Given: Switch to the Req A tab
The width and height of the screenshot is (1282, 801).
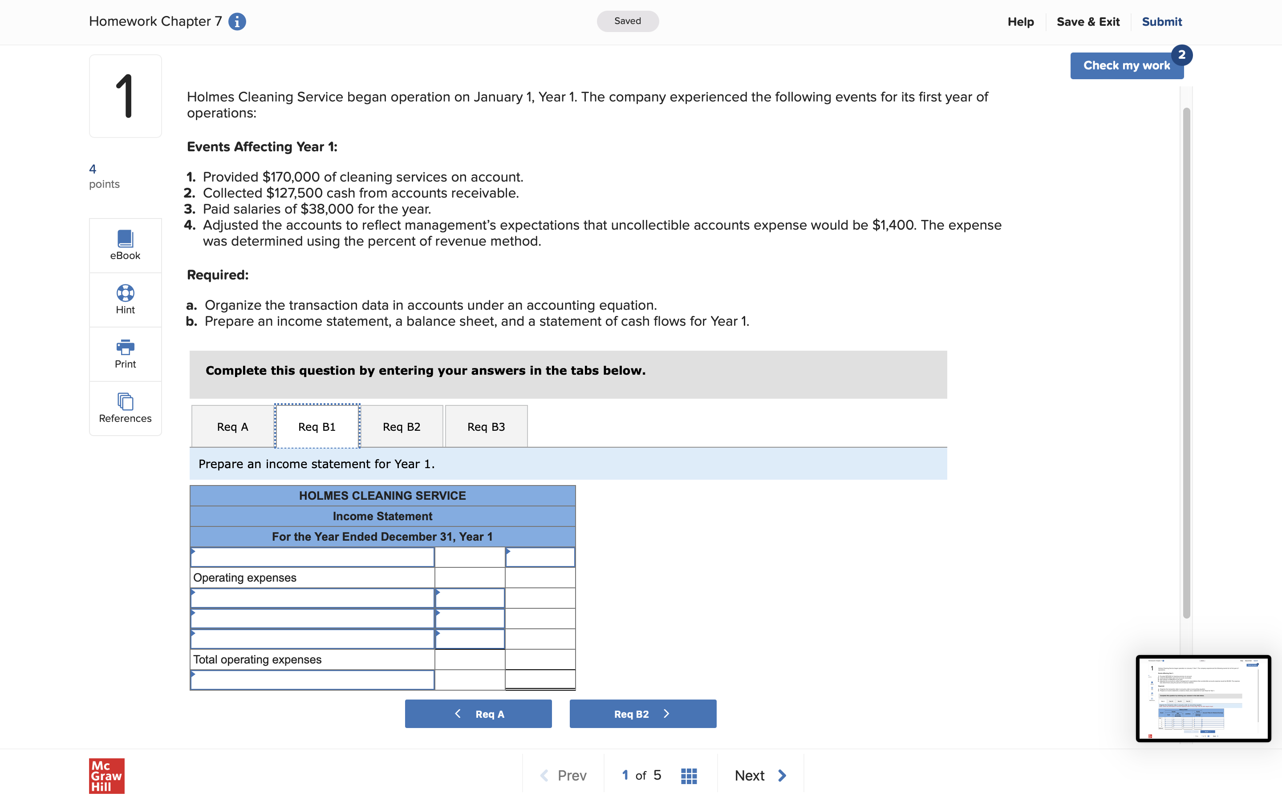Looking at the screenshot, I should pos(232,426).
